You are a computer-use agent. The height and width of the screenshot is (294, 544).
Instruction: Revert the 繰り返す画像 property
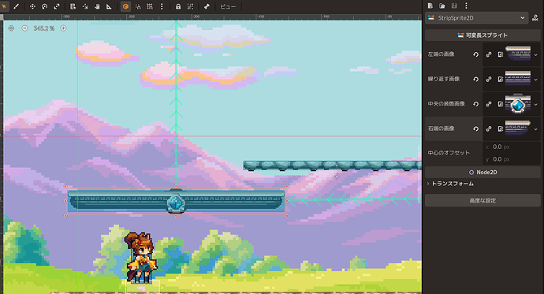pos(475,80)
